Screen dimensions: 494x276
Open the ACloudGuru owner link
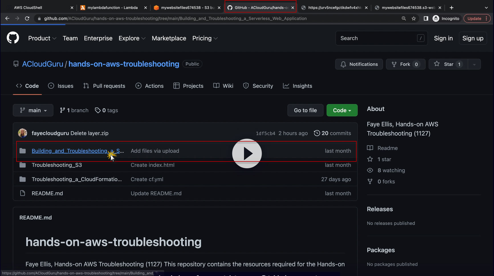[x=43, y=64]
